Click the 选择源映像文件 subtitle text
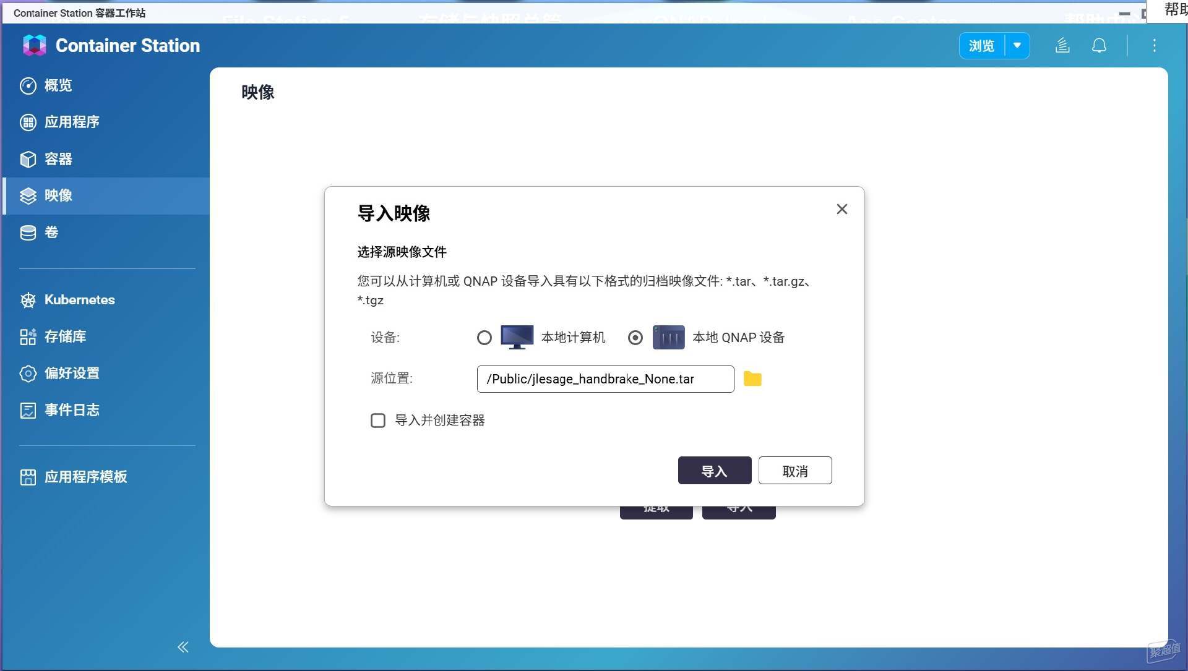This screenshot has width=1188, height=671. click(402, 252)
